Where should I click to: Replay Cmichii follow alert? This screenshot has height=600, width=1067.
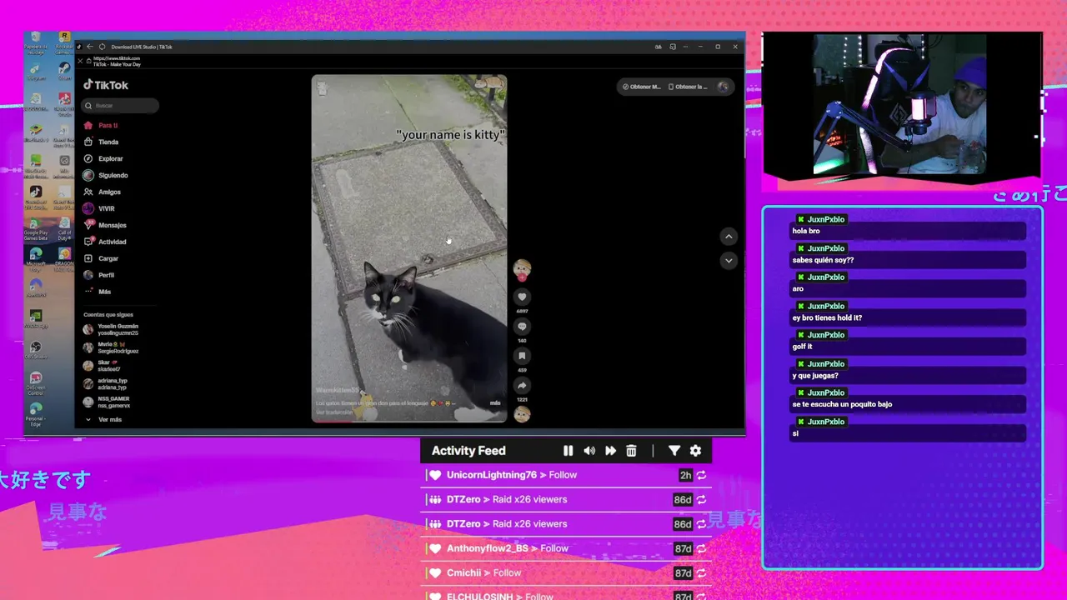701,573
